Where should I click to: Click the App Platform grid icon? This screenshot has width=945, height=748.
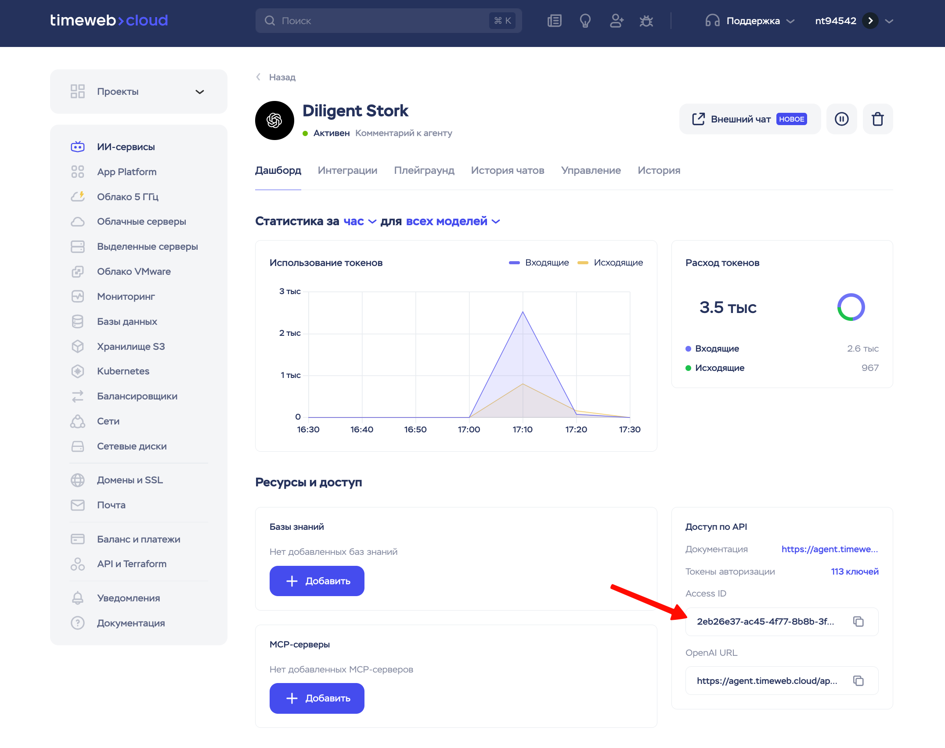pyautogui.click(x=78, y=172)
